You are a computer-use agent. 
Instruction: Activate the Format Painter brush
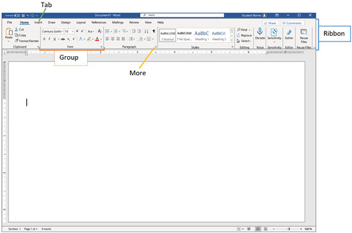click(27, 41)
